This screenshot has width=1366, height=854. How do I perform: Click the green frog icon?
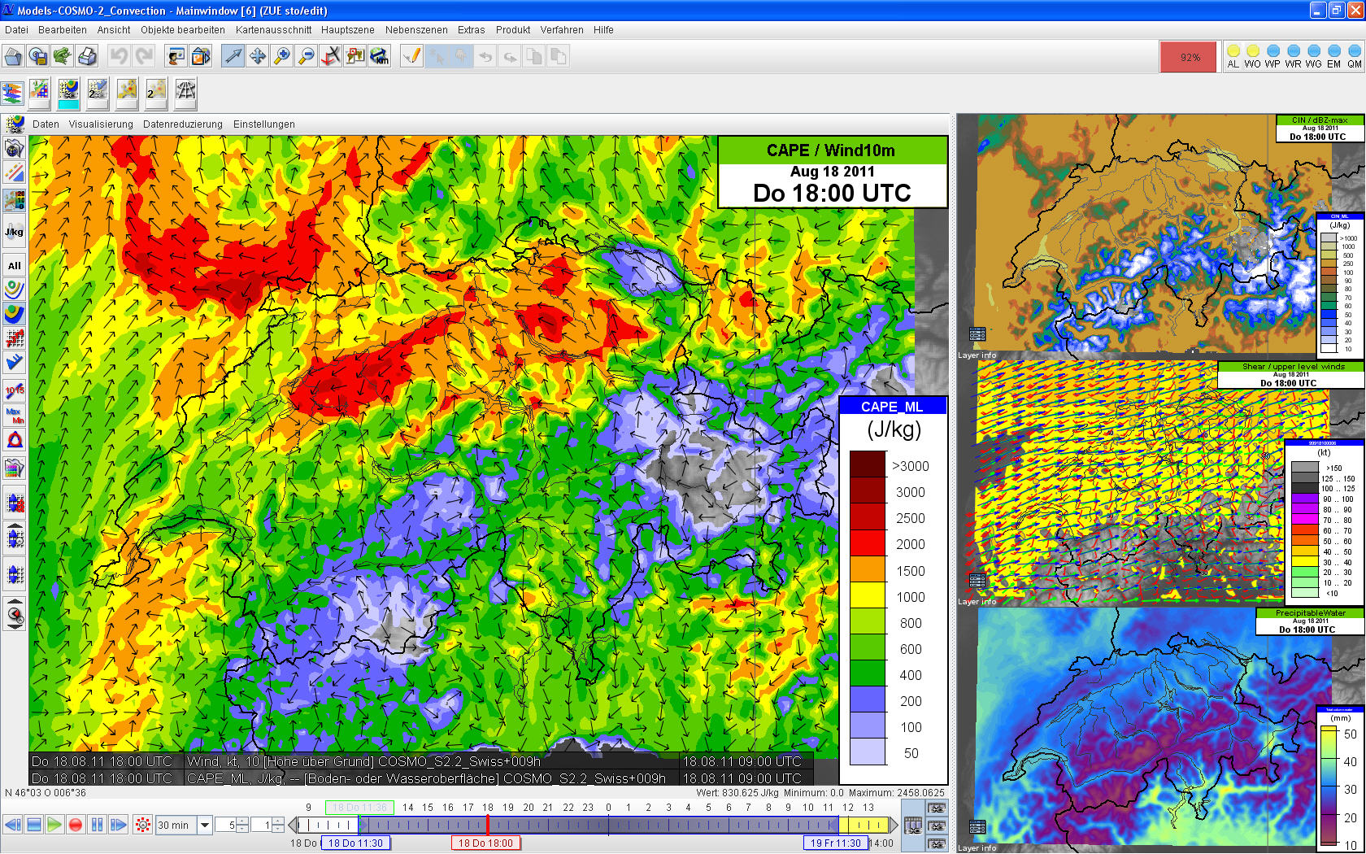tap(62, 57)
